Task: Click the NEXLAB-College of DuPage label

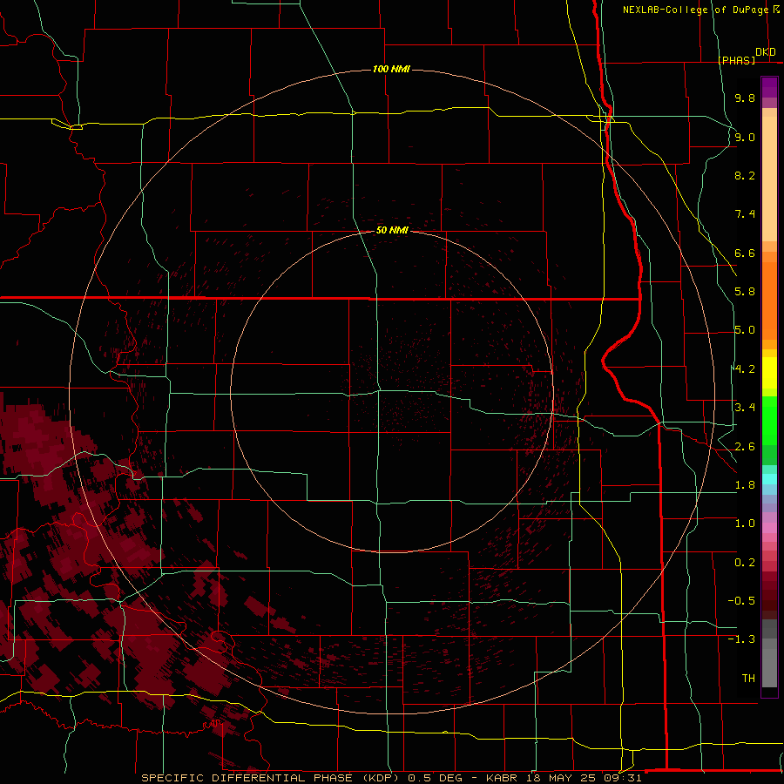Action: point(695,10)
